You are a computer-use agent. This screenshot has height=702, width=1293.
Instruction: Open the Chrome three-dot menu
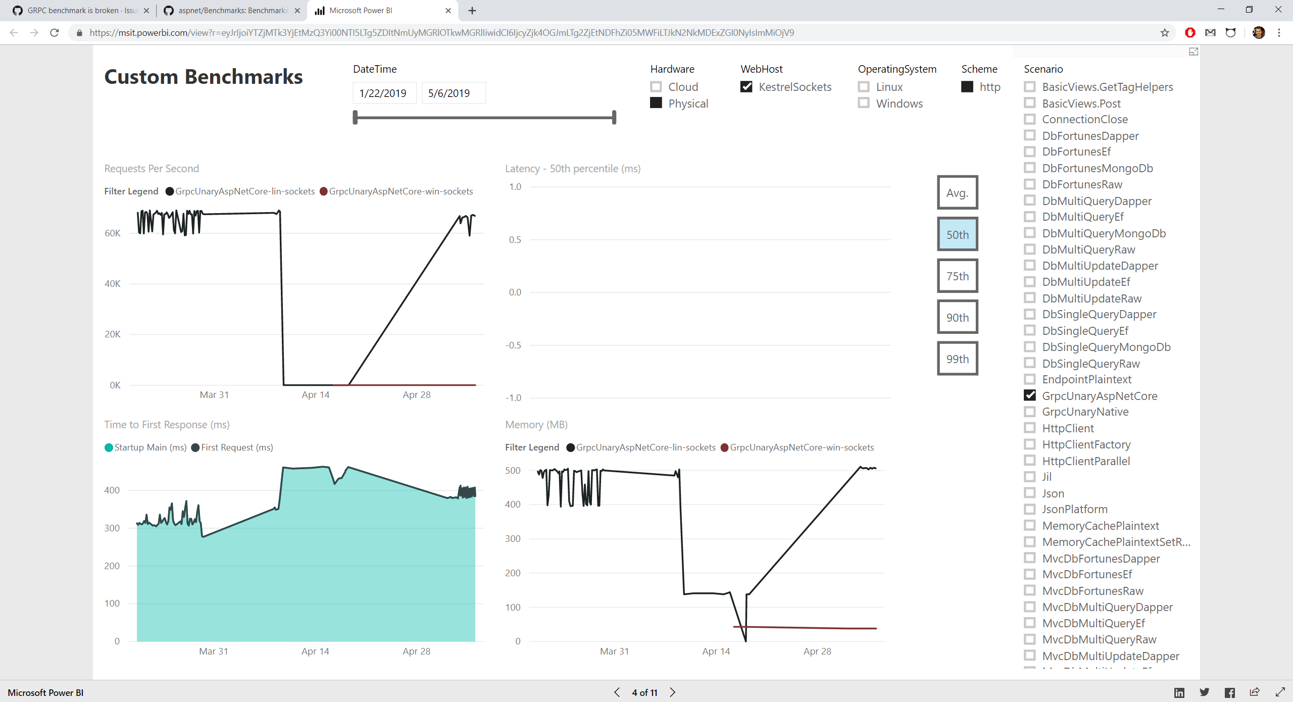click(x=1279, y=32)
